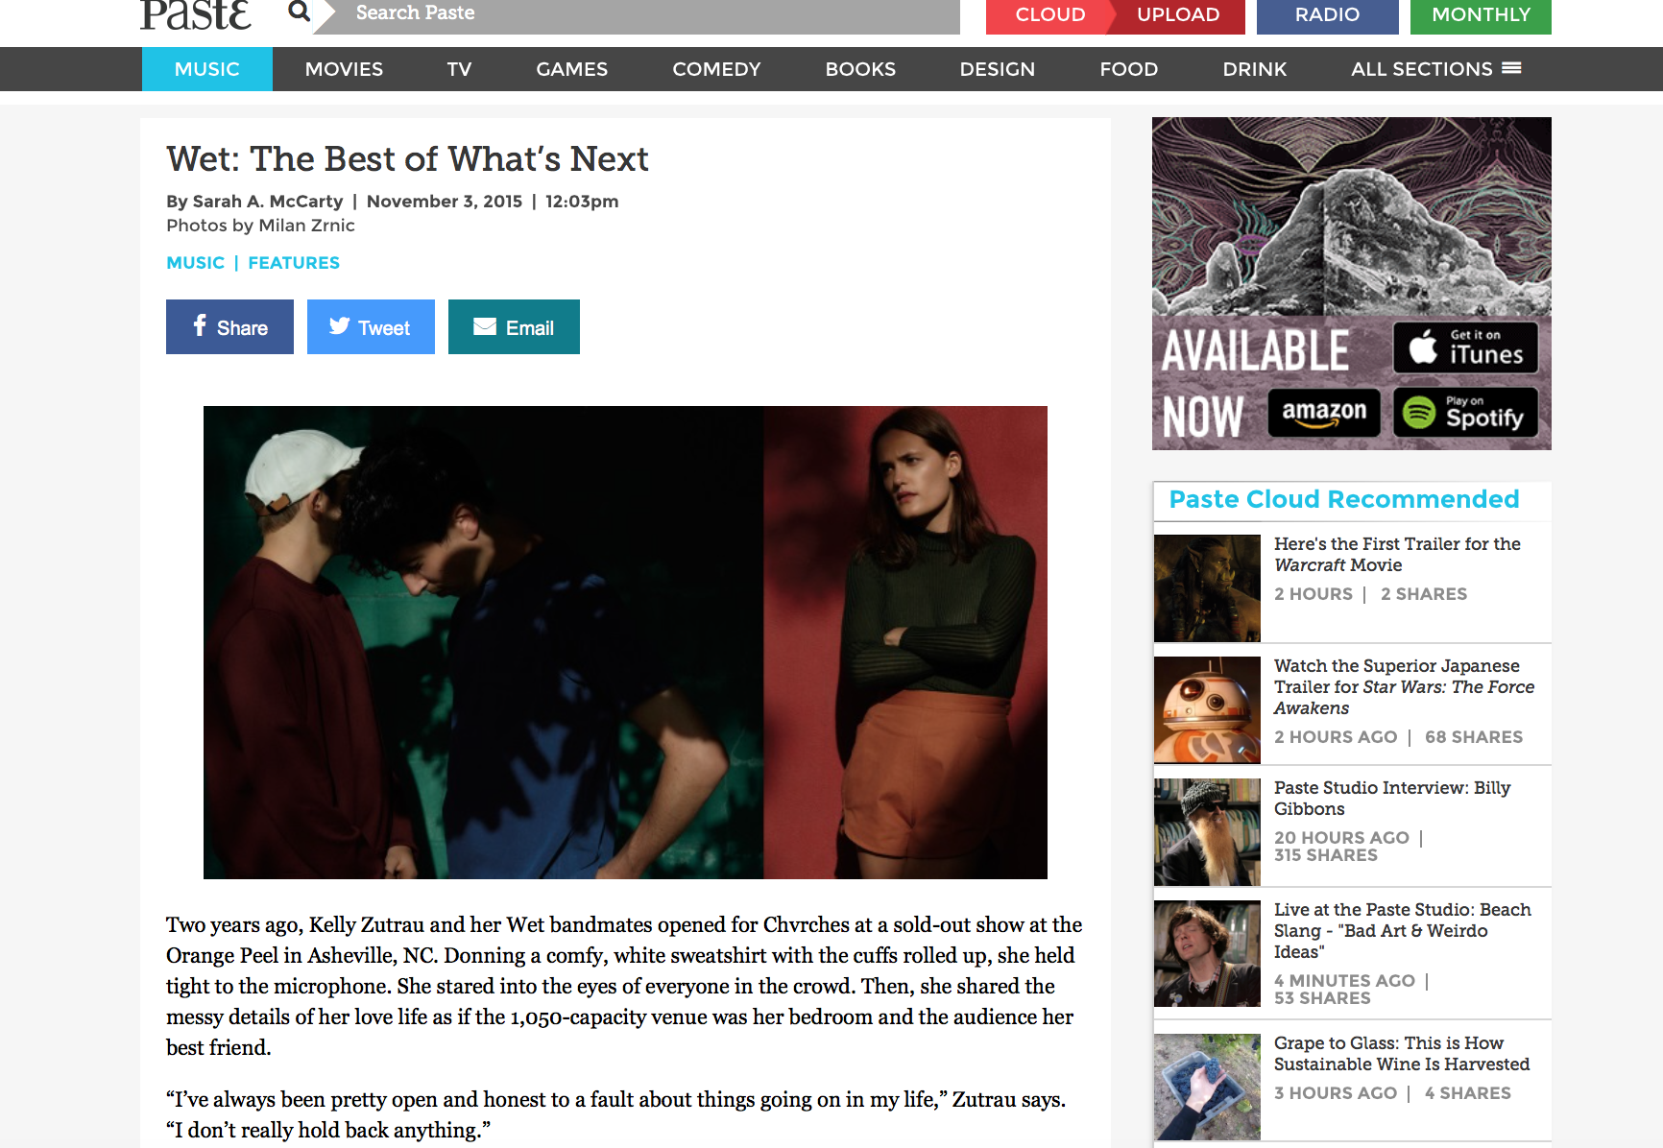
Task: Click the Play on Spotify badge
Action: pos(1465,413)
